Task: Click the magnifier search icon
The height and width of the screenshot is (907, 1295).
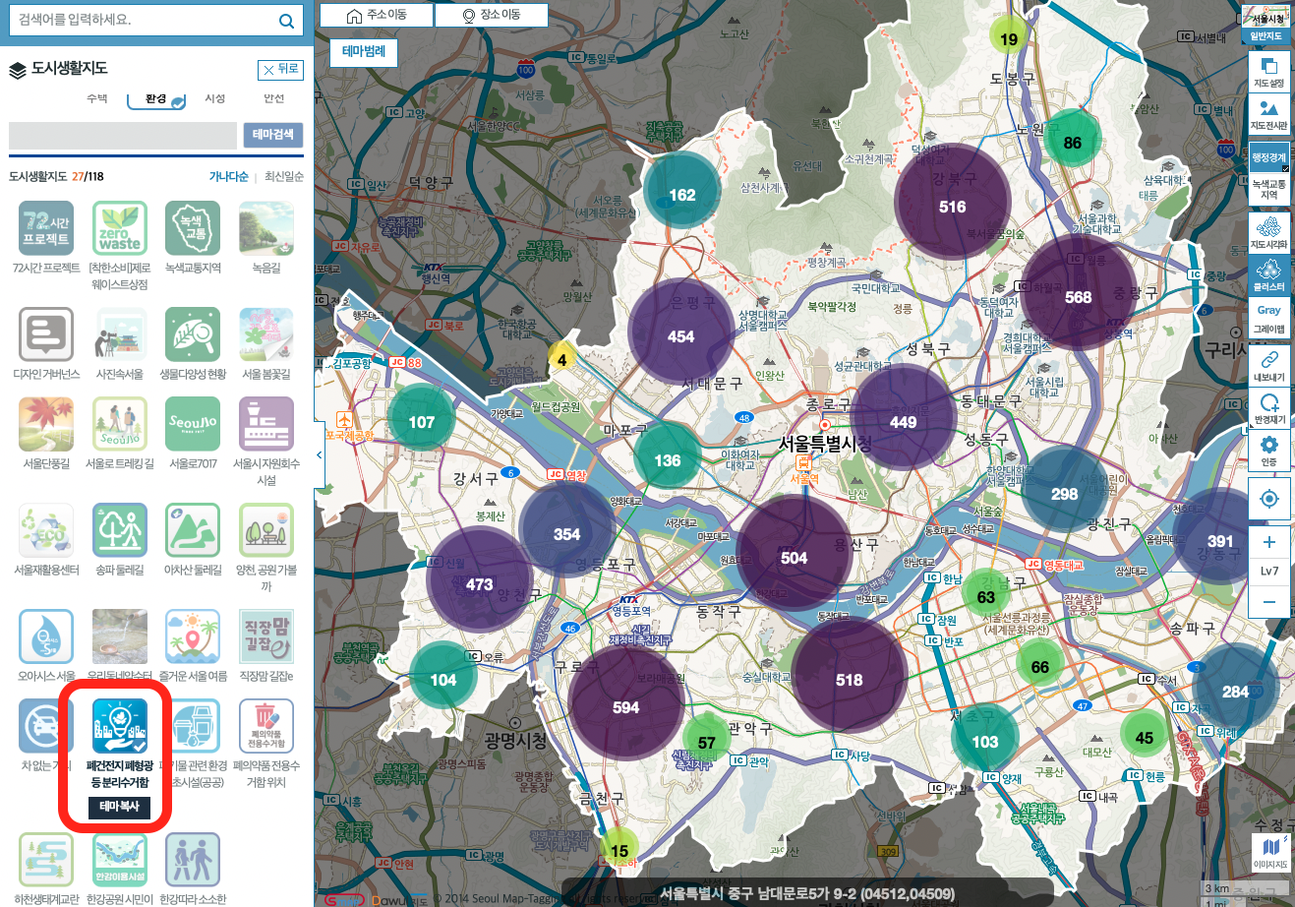Action: [x=285, y=21]
